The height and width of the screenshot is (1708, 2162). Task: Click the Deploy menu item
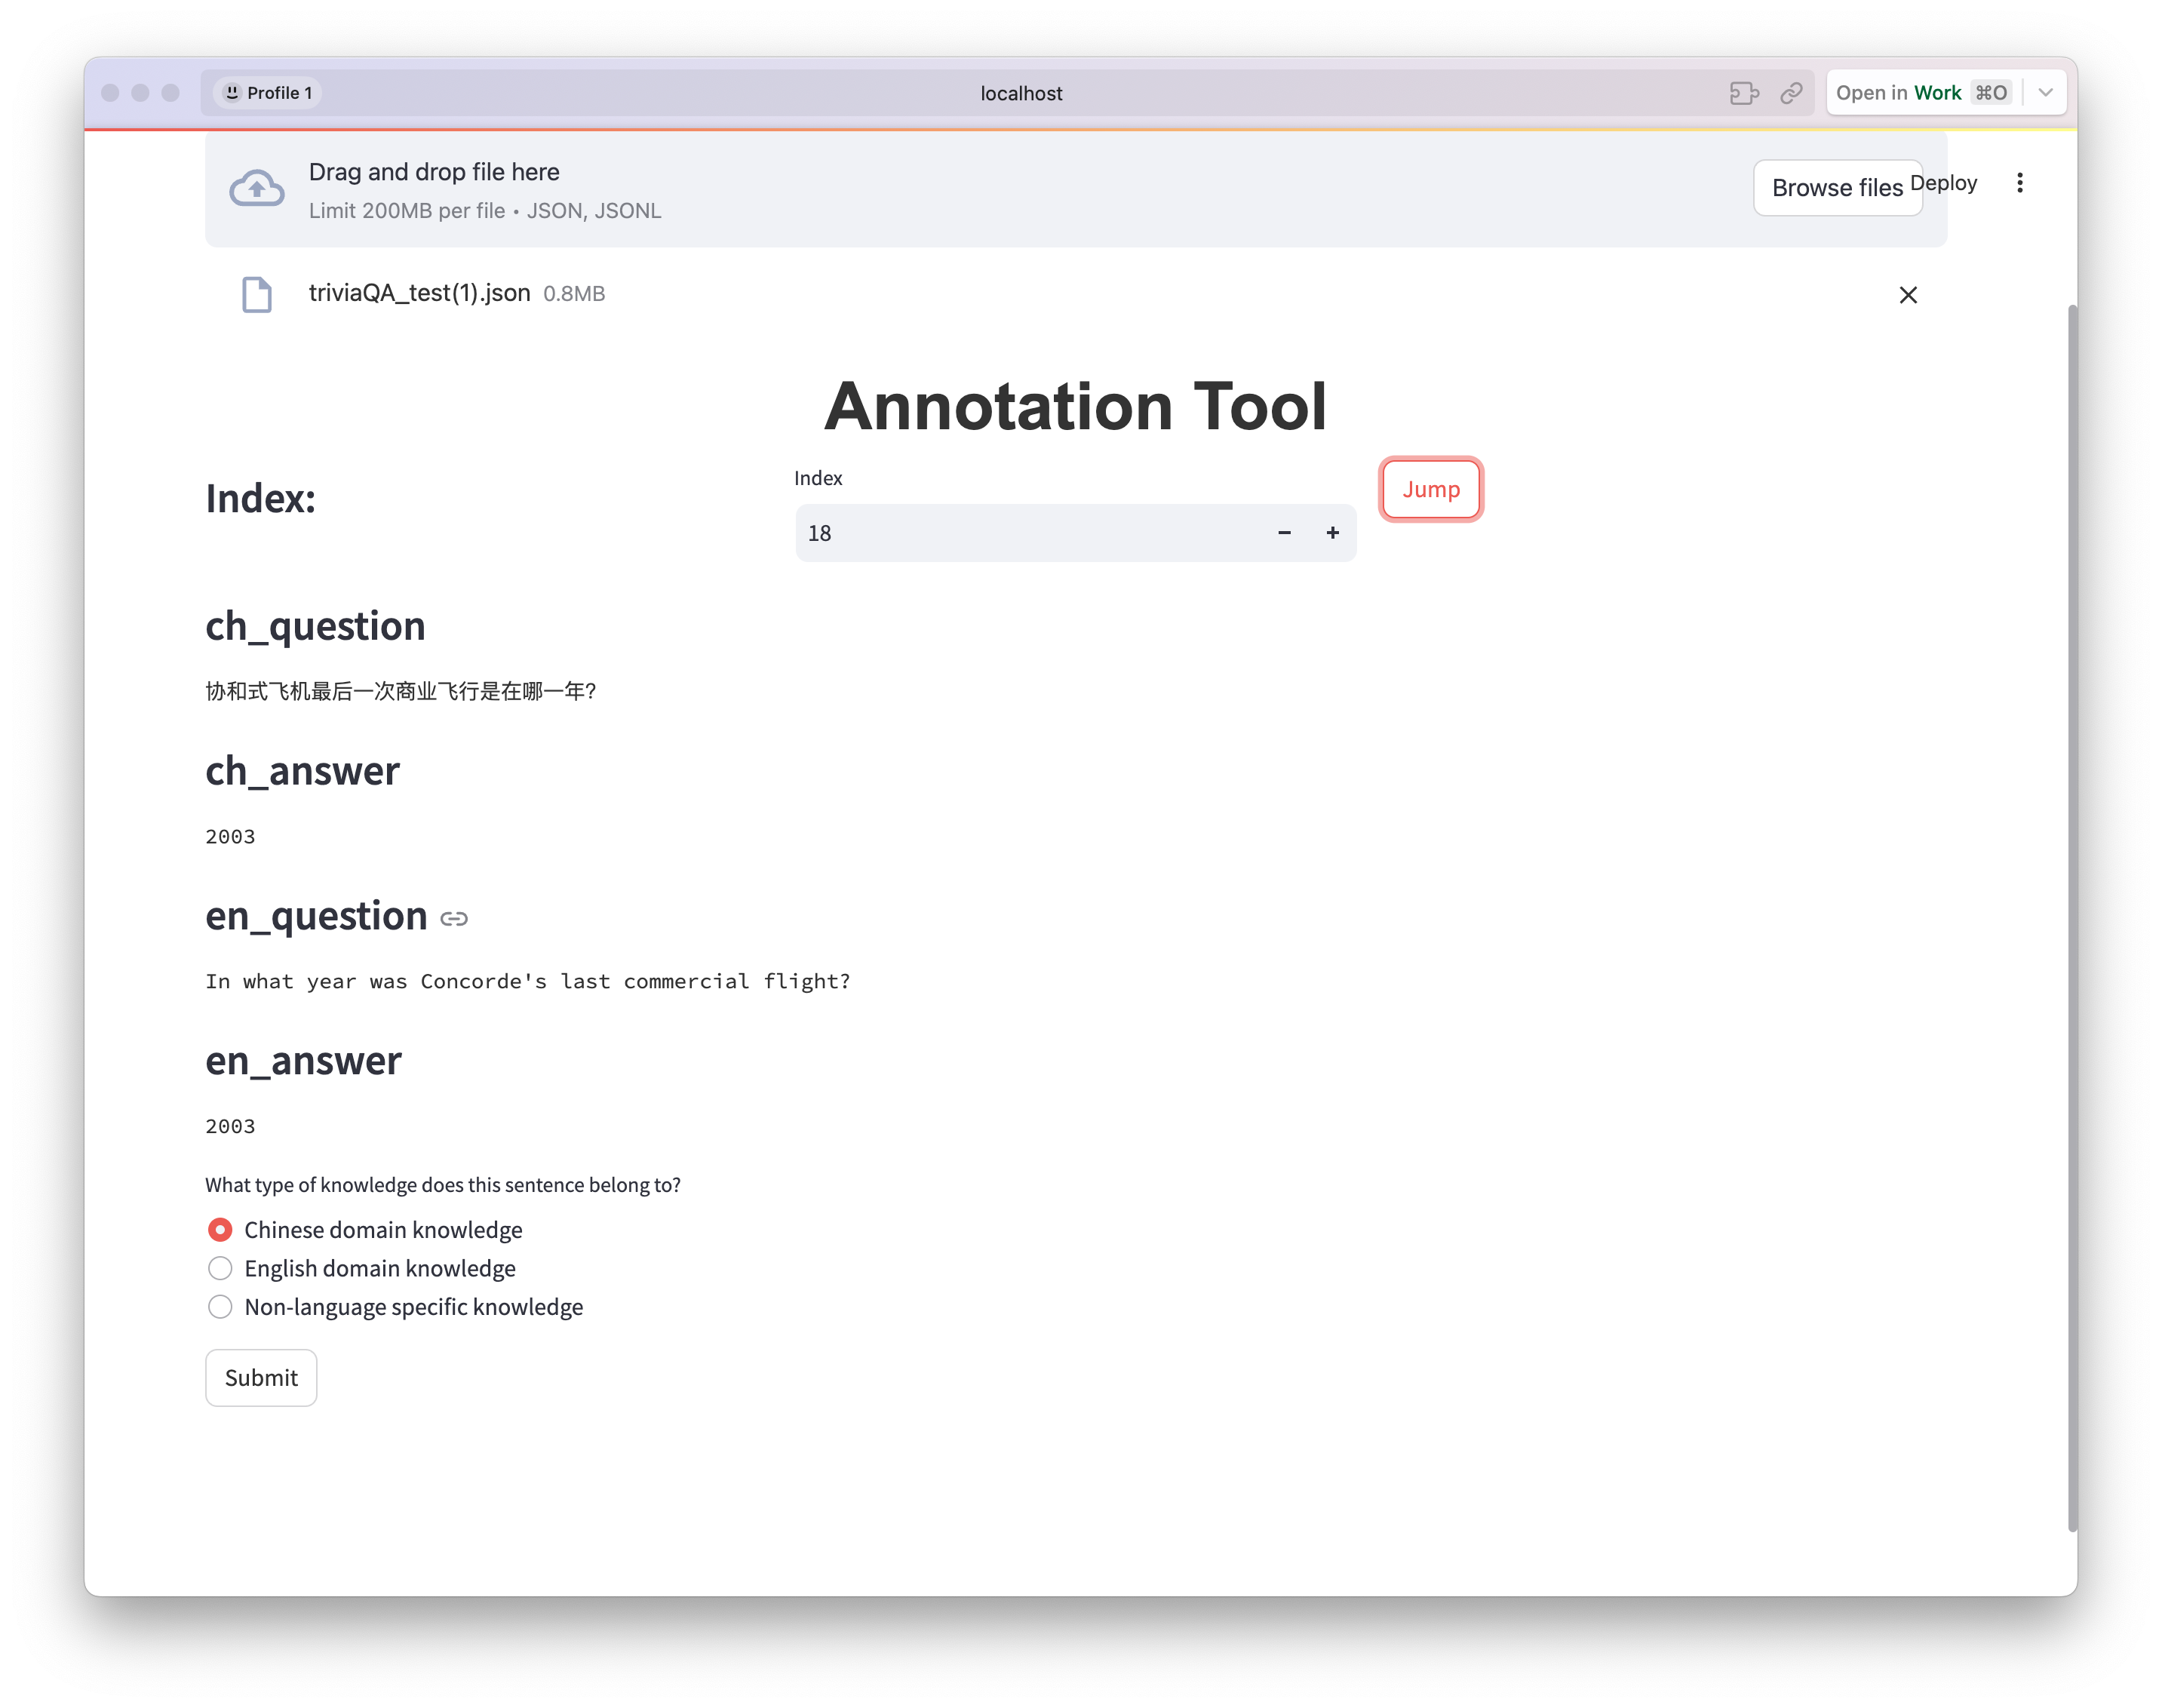click(1950, 183)
